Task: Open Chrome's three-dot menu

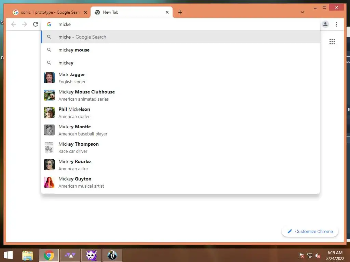Action: (x=336, y=24)
